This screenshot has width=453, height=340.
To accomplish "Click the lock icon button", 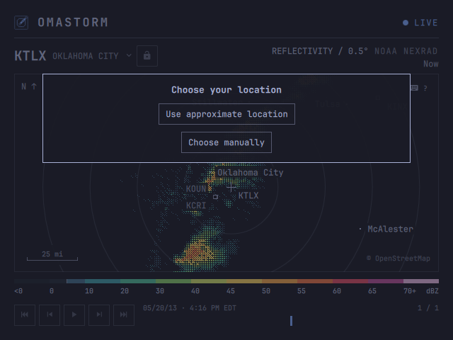I will (x=147, y=56).
